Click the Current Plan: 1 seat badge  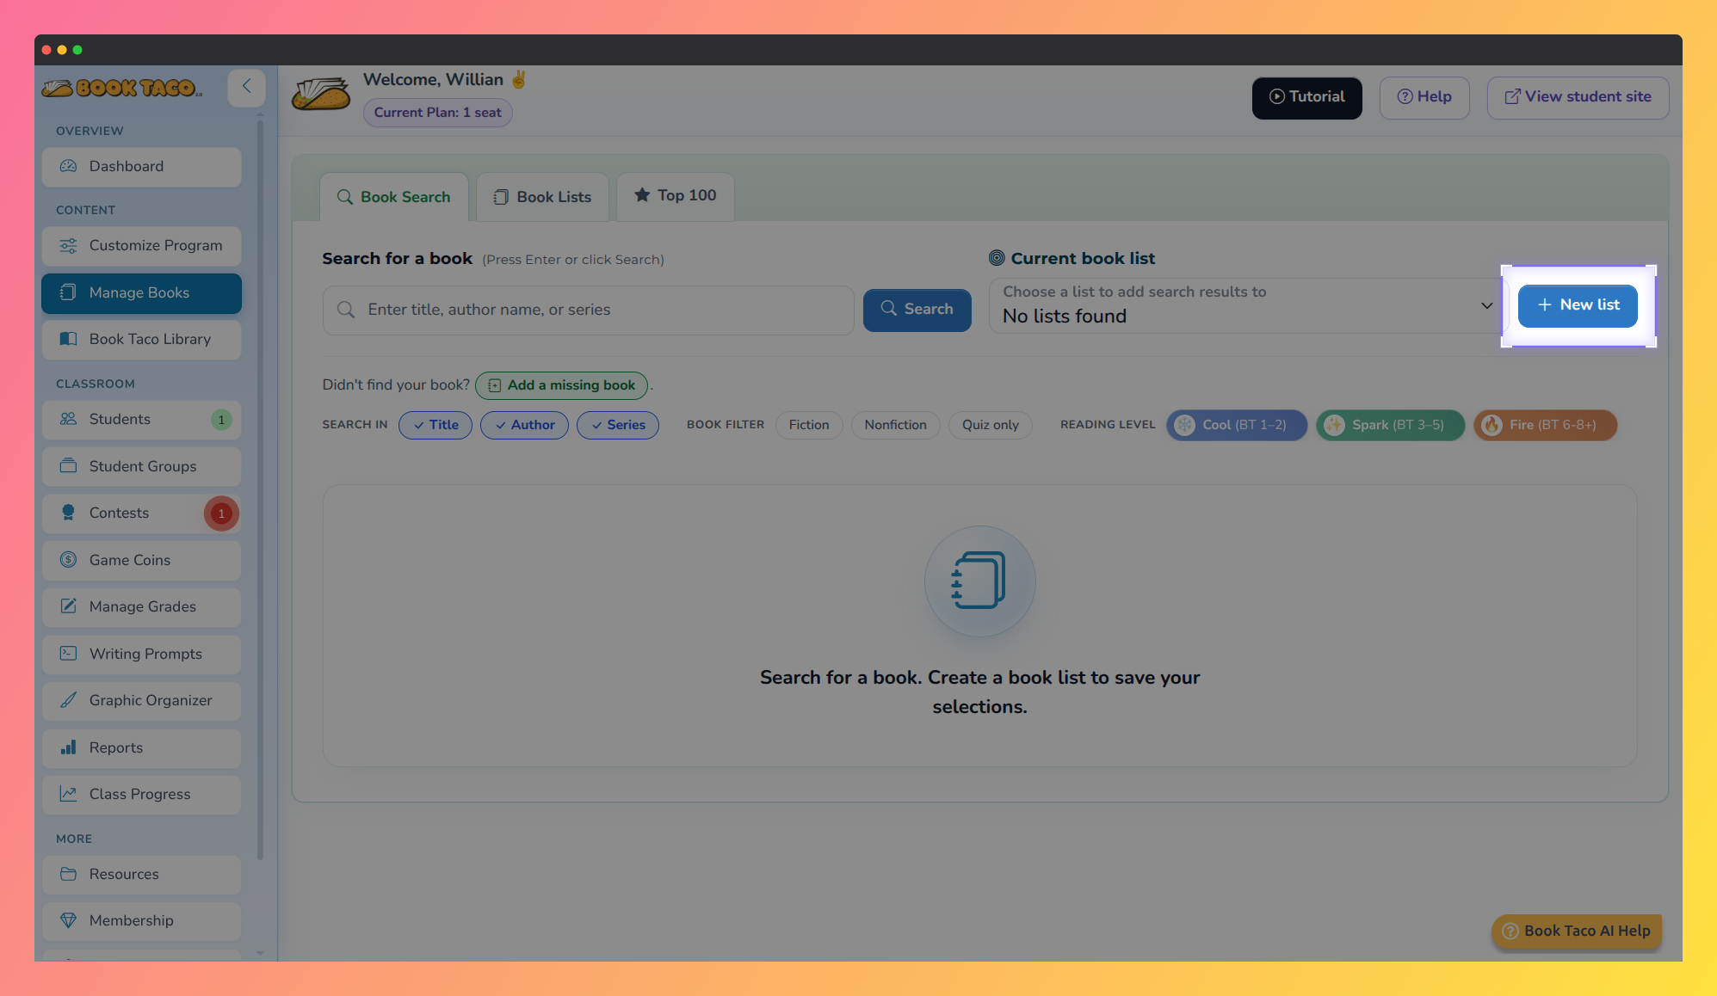click(x=438, y=113)
